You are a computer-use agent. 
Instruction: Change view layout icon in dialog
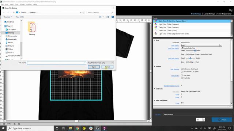point(100,17)
